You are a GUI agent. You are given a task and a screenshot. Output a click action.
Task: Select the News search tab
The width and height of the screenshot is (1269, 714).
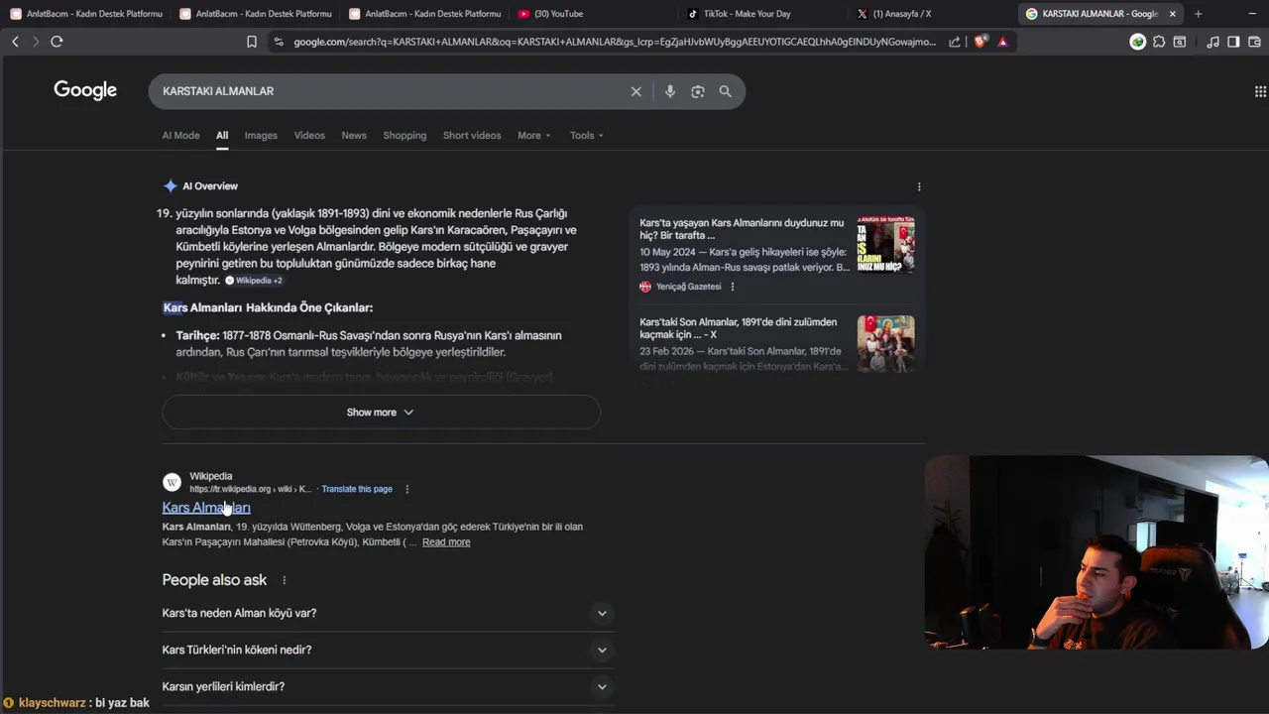click(354, 135)
